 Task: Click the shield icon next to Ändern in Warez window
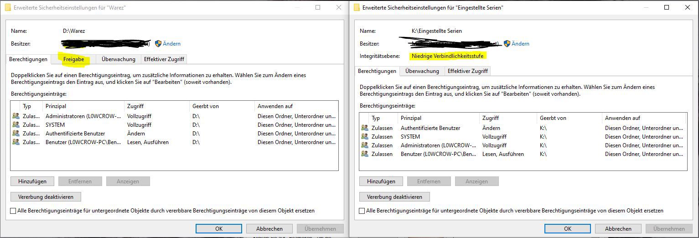click(x=158, y=44)
